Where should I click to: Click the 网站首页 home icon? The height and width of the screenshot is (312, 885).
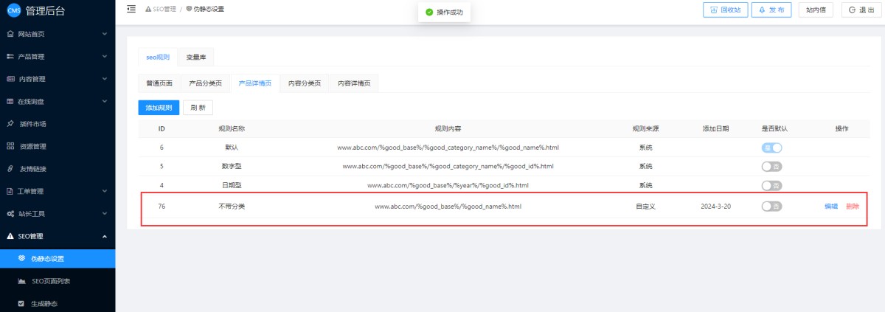(10, 34)
